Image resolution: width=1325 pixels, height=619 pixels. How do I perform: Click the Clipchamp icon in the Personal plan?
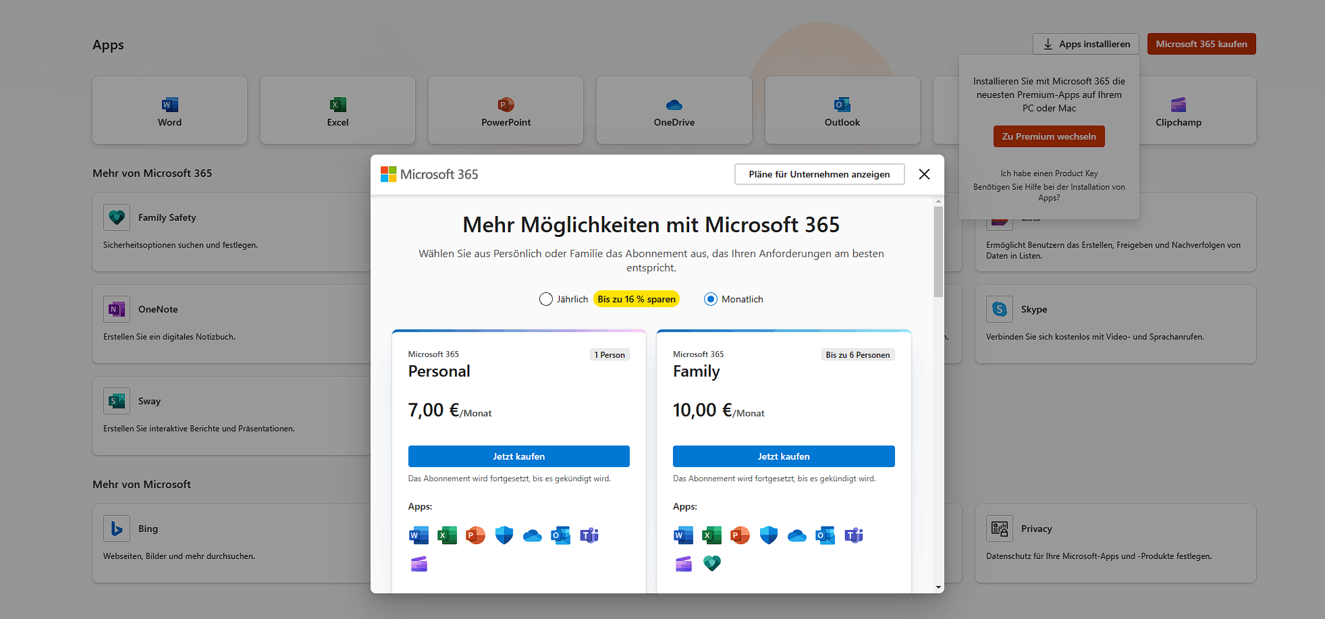click(418, 564)
